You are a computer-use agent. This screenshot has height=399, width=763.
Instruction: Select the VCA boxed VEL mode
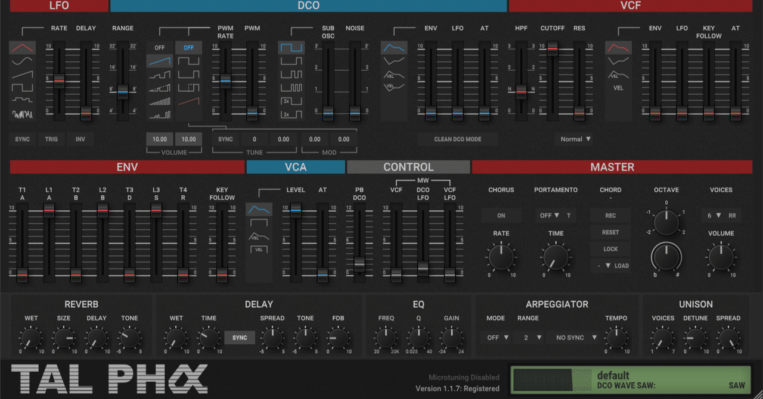click(x=259, y=250)
